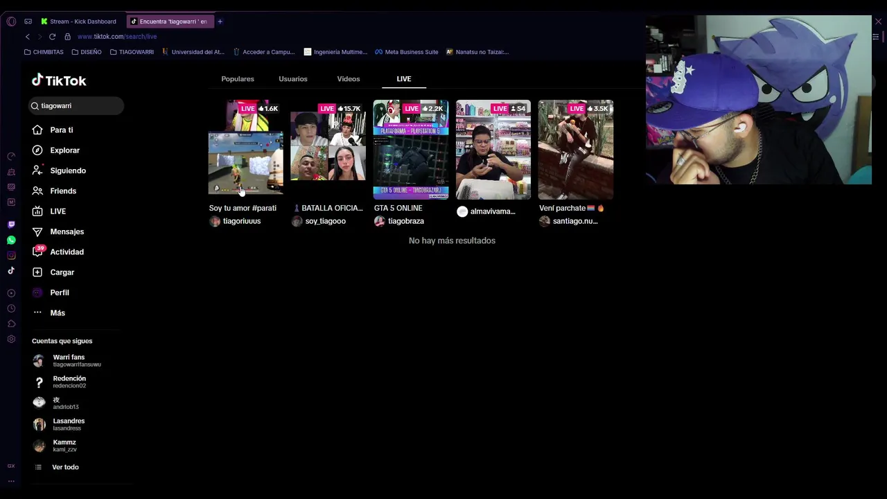Open the DISEÑO bookmarks folder

pyautogui.click(x=87, y=52)
